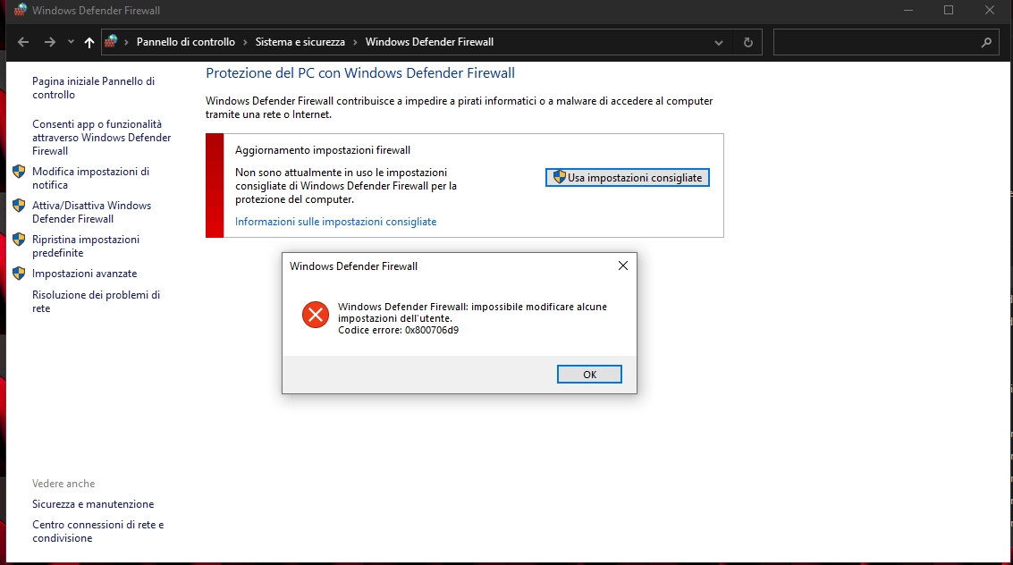Open 'Centro connessioni di rete e condivisione' link

pyautogui.click(x=98, y=531)
